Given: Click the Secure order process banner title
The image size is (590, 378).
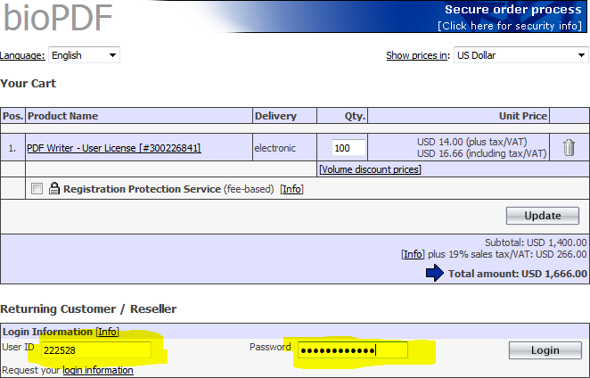Looking at the screenshot, I should click(x=513, y=9).
